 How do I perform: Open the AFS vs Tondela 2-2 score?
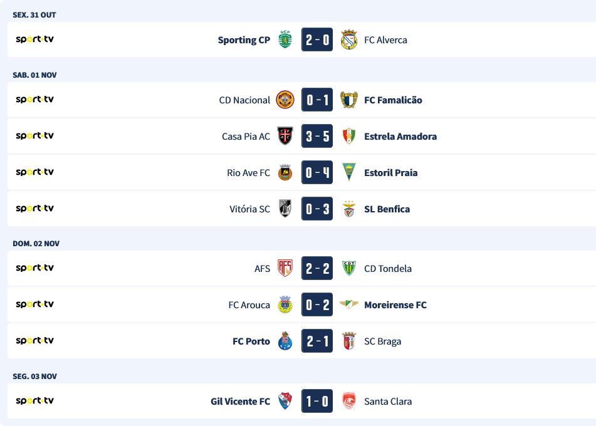coord(317,268)
